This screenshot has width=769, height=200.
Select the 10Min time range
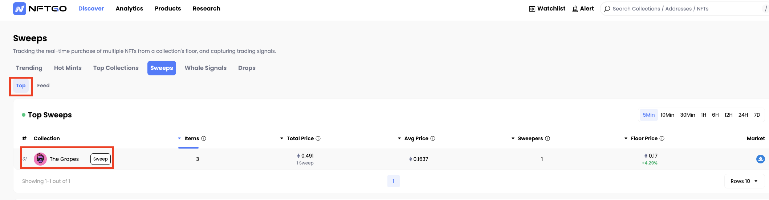click(667, 115)
